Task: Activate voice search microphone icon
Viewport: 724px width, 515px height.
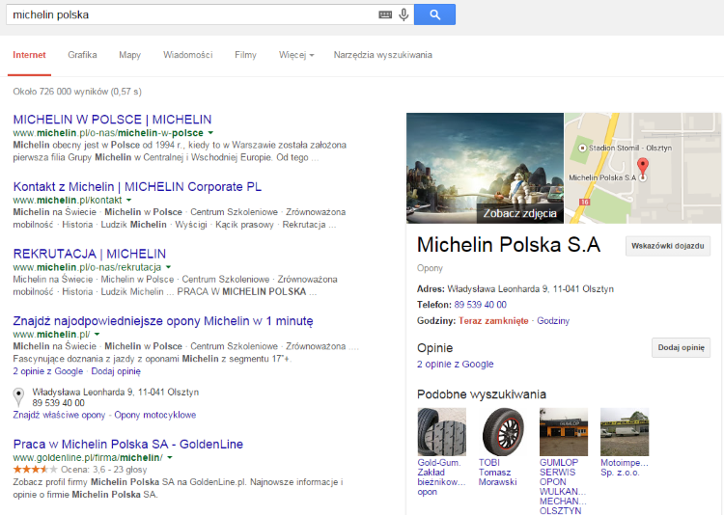Action: click(x=404, y=14)
